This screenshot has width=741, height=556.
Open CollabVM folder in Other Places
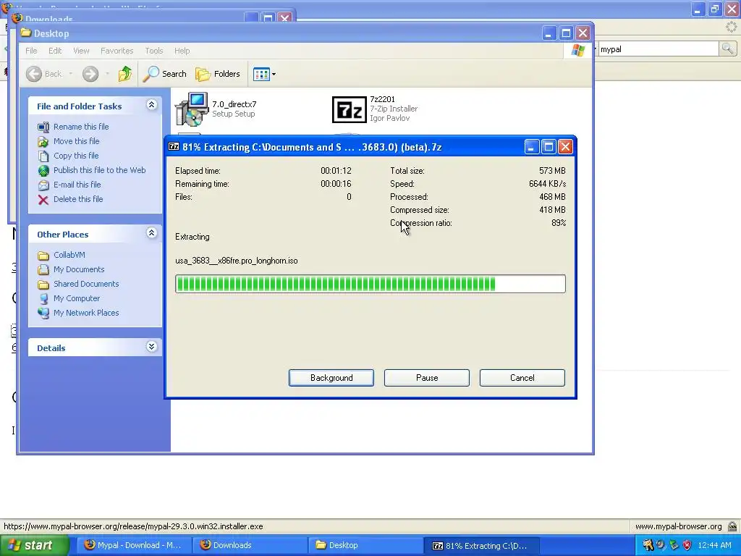69,255
